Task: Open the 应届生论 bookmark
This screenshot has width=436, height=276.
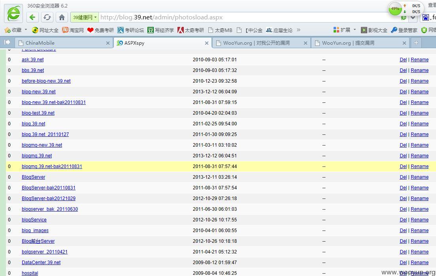Action: 279,30
